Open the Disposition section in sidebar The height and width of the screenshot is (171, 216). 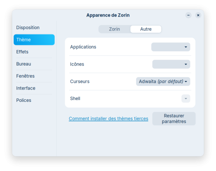[x=28, y=27]
